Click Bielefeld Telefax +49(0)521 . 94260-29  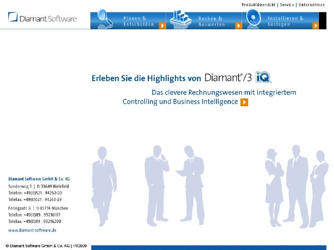click(x=35, y=200)
